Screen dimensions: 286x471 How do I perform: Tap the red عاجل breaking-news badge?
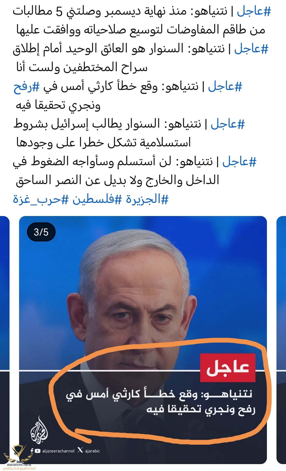[x=228, y=368]
